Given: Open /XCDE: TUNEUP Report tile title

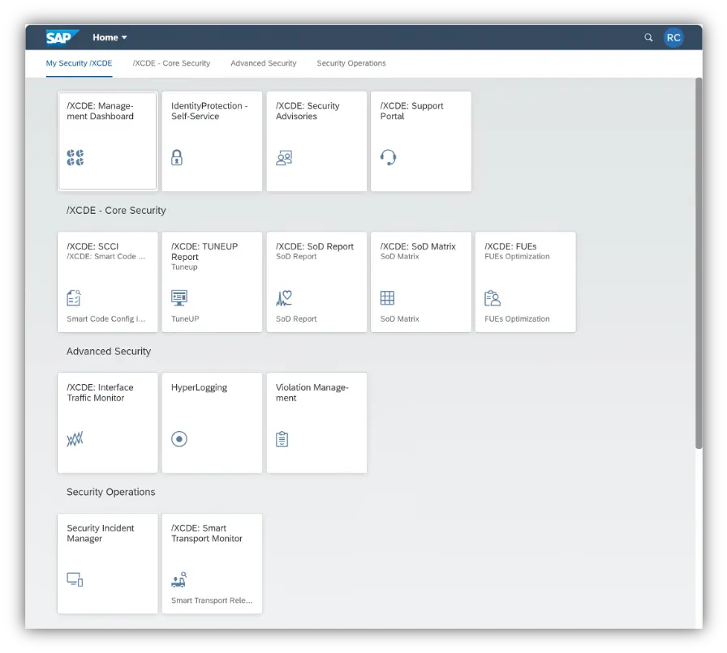Looking at the screenshot, I should point(204,251).
